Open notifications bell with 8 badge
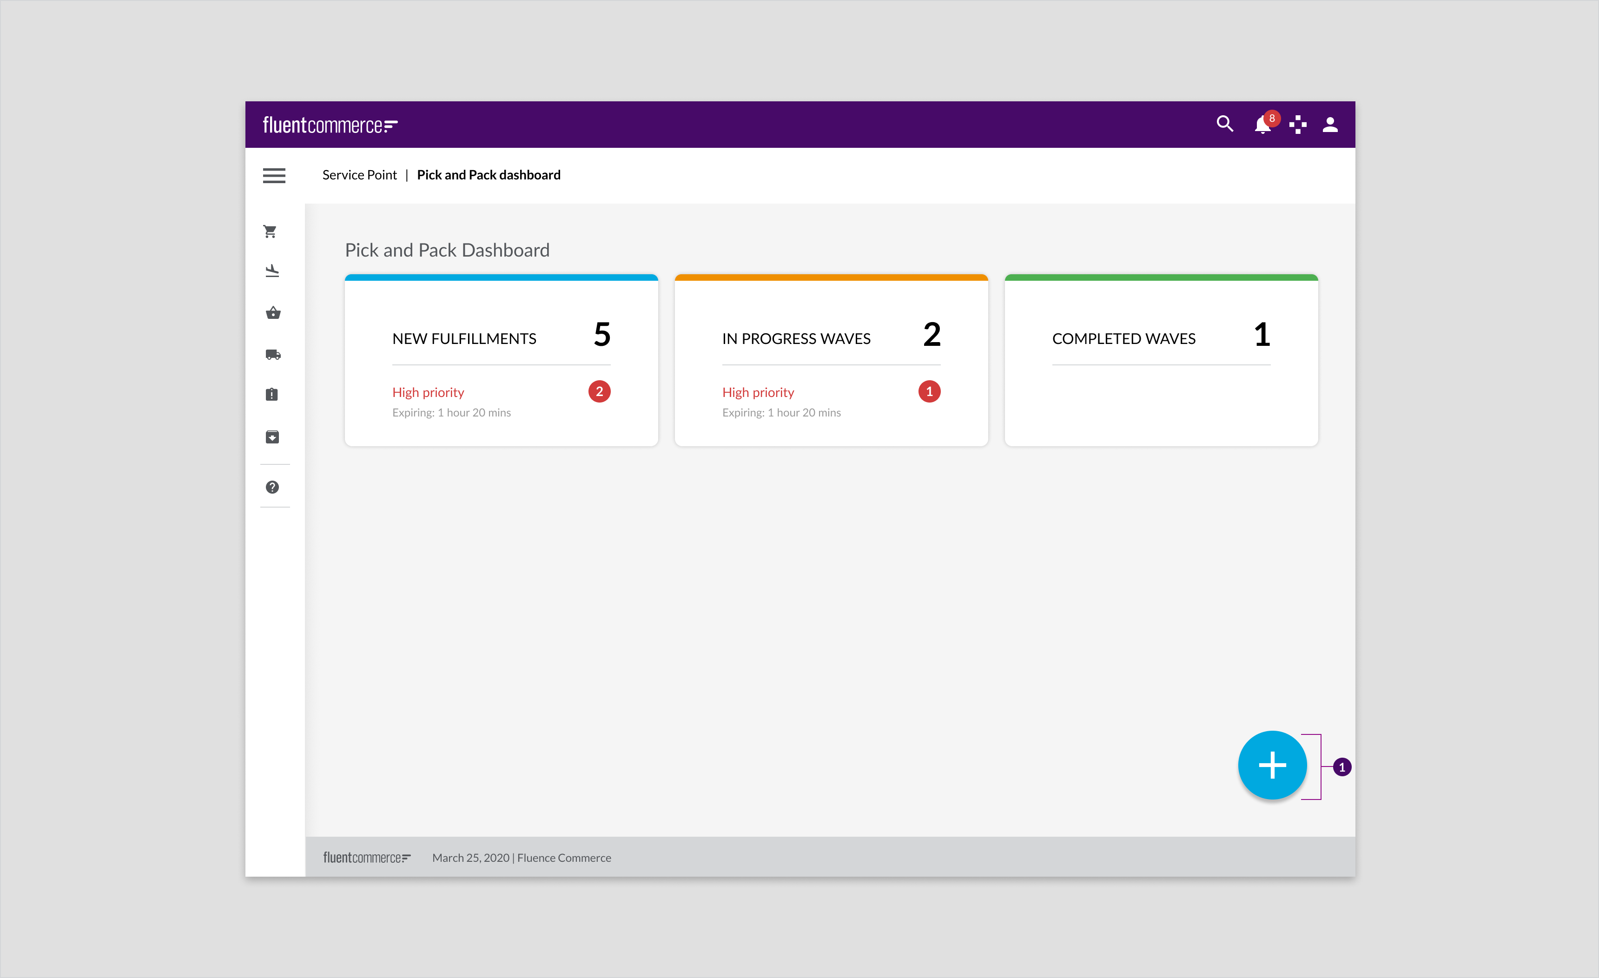This screenshot has width=1599, height=978. point(1262,124)
